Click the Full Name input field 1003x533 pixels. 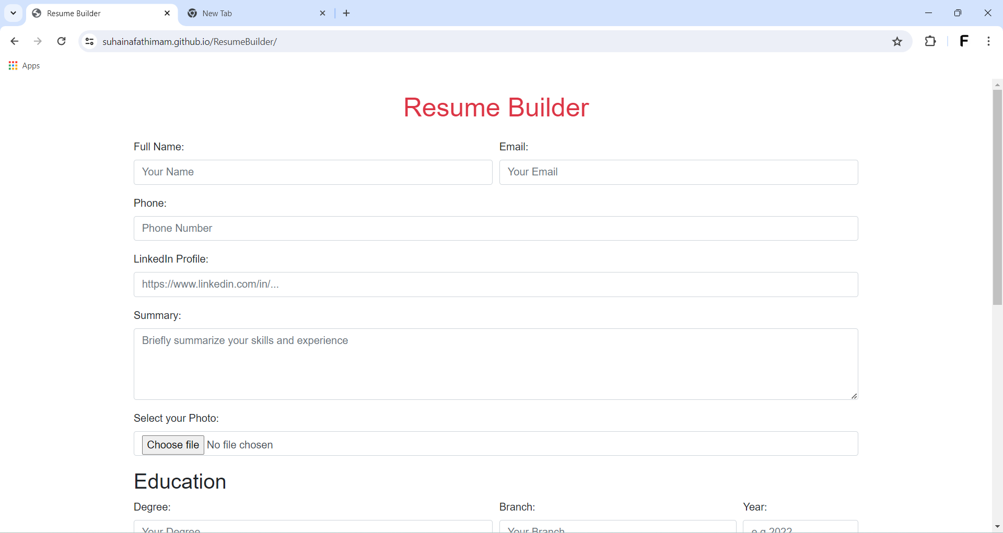click(x=312, y=172)
